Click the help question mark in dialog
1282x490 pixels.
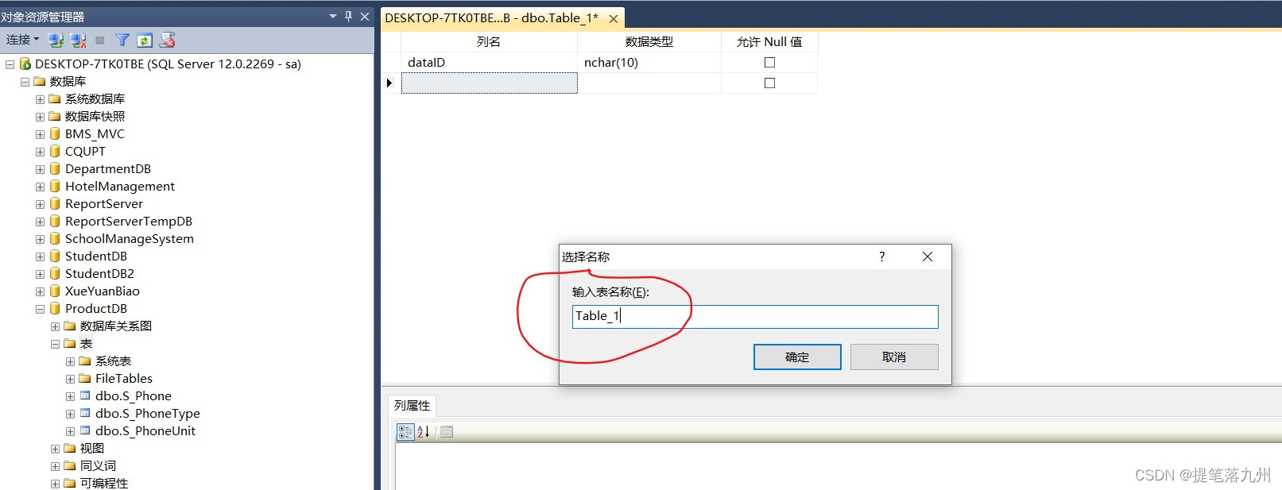pos(881,257)
